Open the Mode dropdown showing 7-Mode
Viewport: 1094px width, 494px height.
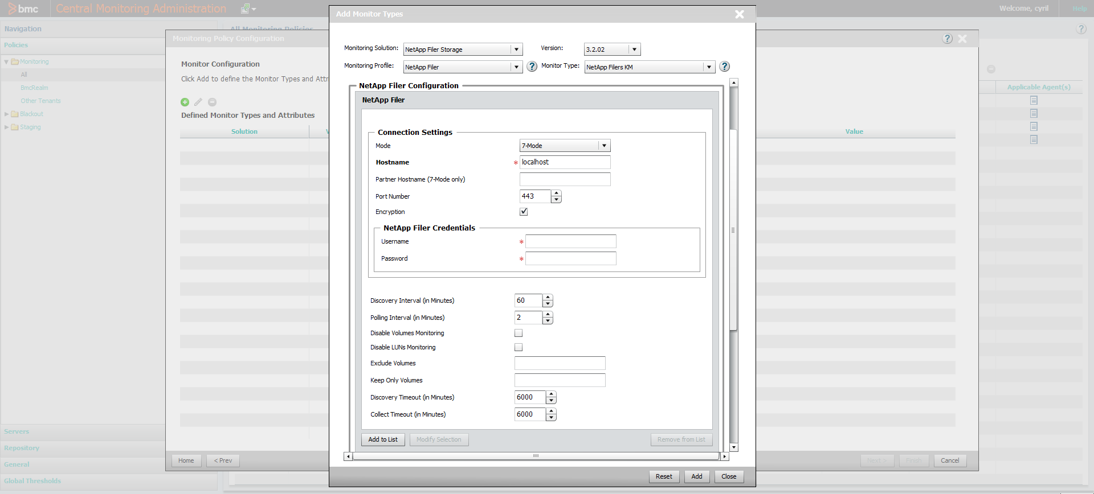click(x=605, y=146)
